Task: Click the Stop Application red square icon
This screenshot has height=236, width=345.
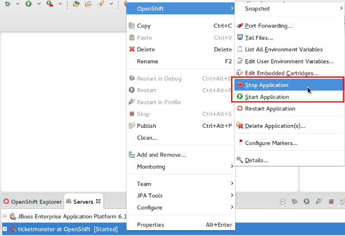Action: (240, 85)
